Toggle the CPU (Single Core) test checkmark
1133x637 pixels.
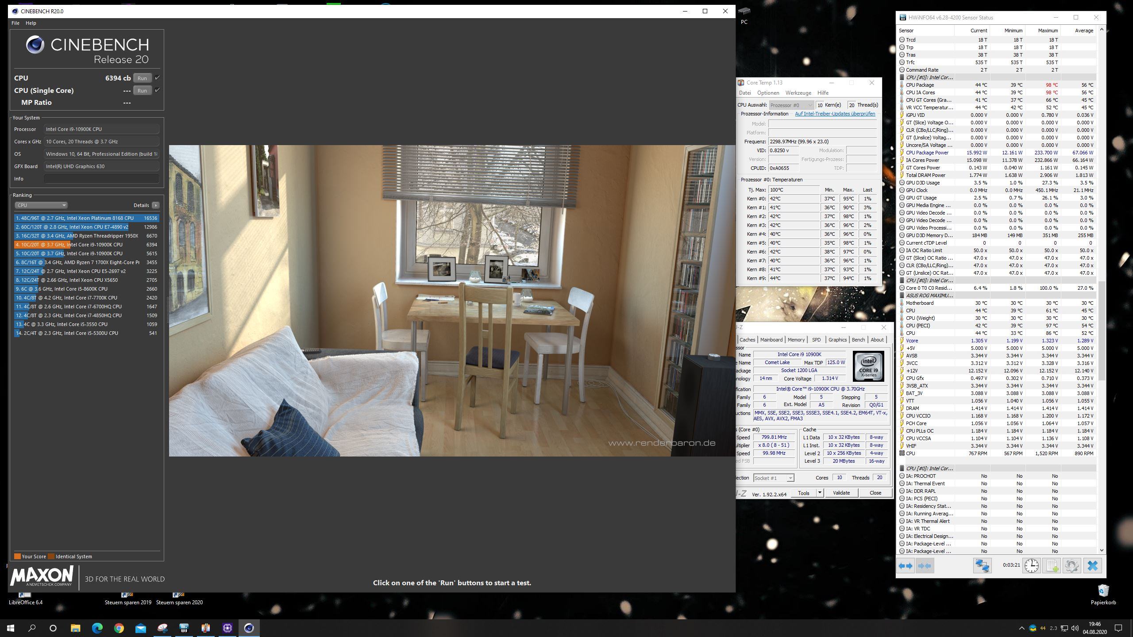(x=157, y=90)
